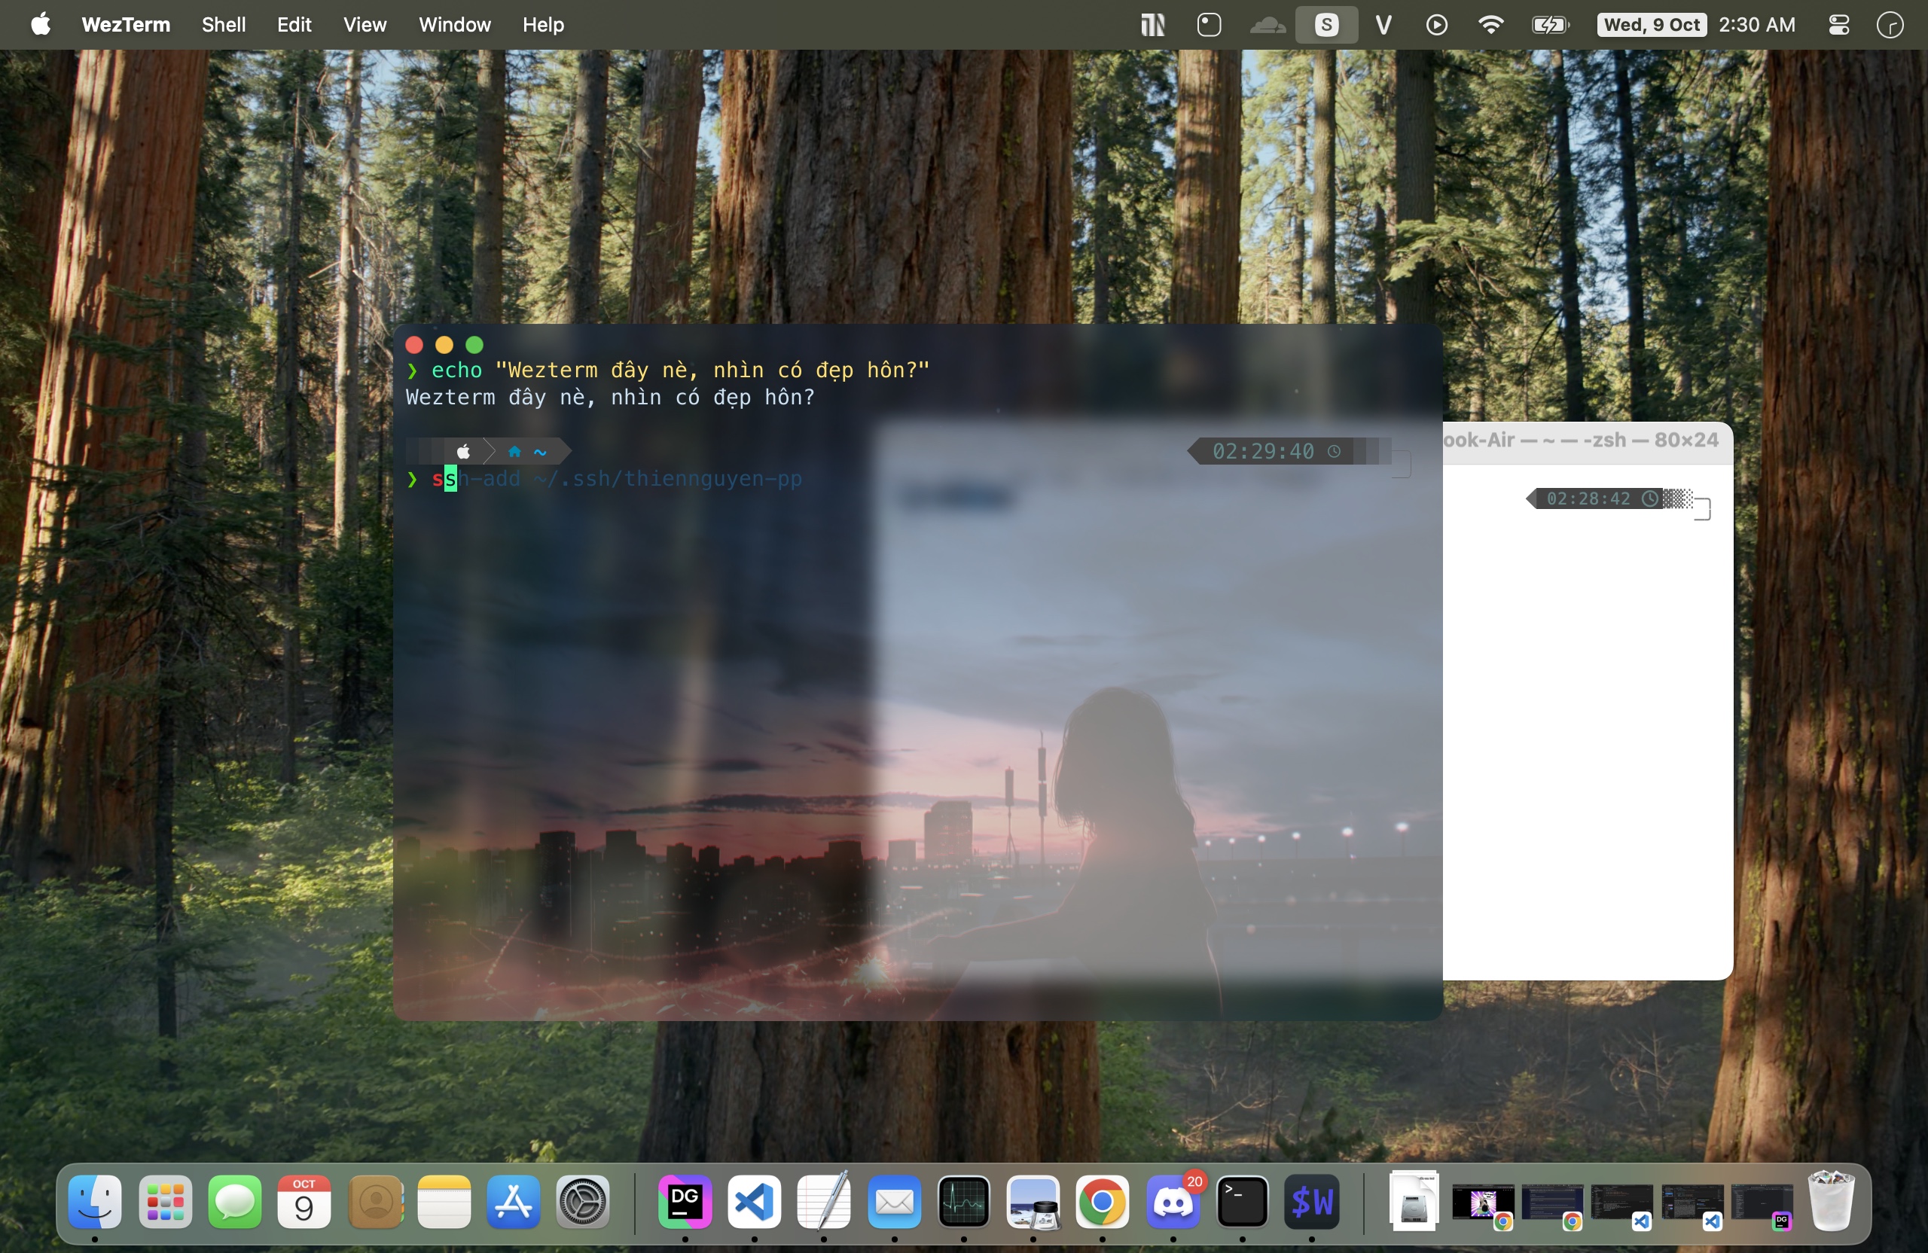Restore minimized Chrome window with colorful image
This screenshot has height=1253, width=1928.
click(1483, 1204)
